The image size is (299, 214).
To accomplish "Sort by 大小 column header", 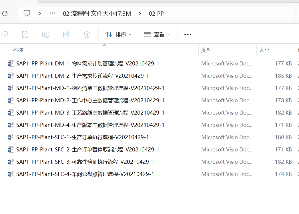I will [x=264, y=50].
